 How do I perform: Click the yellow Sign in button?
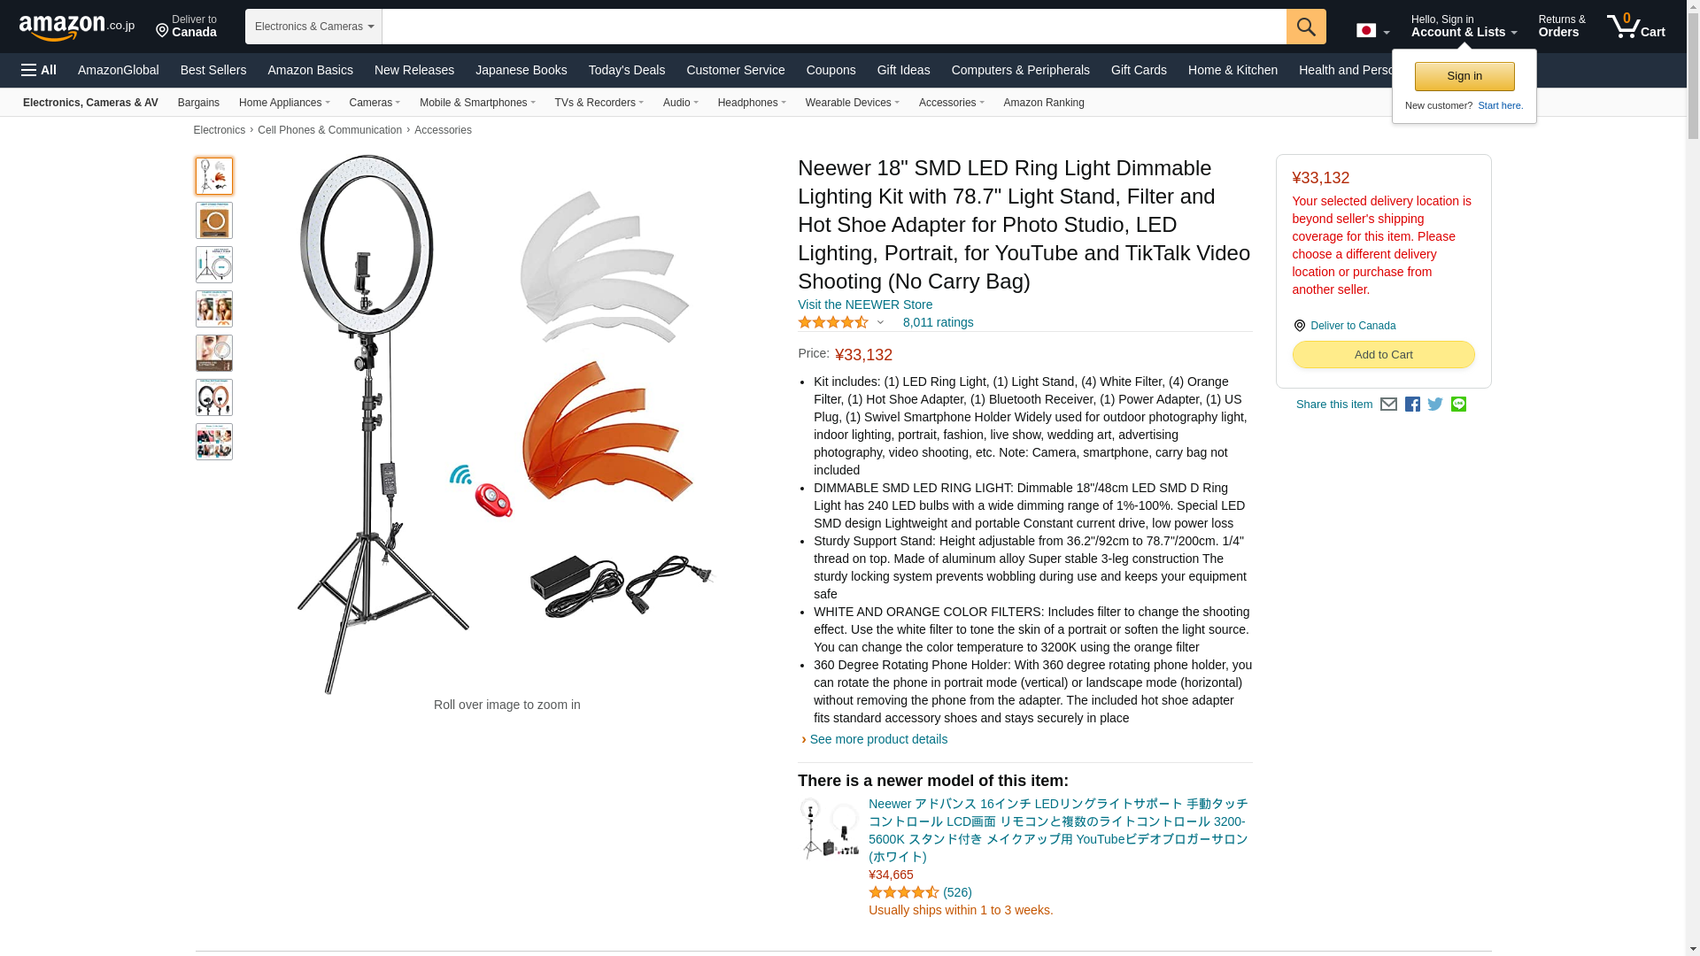[1464, 76]
